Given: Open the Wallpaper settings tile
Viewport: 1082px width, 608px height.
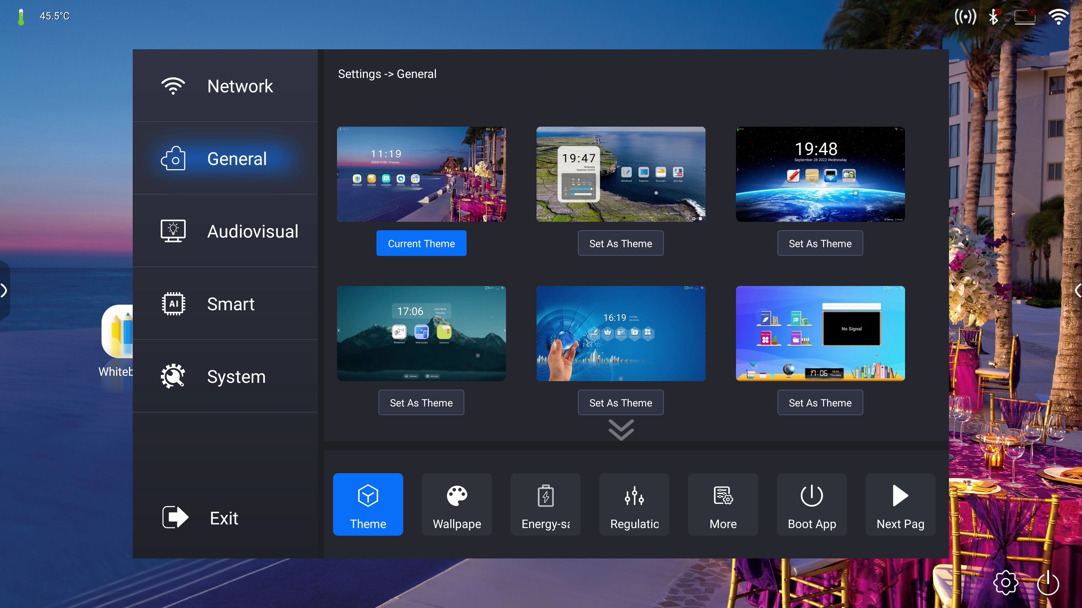Looking at the screenshot, I should [x=456, y=504].
